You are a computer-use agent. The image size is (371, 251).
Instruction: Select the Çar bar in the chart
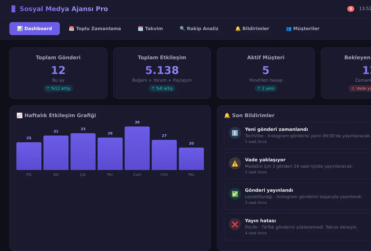[x=83, y=152]
